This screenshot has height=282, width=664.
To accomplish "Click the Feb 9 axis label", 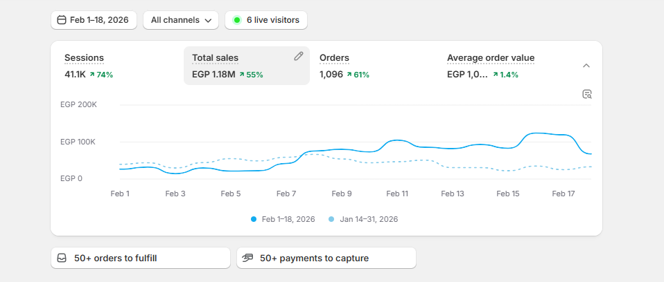I will (x=342, y=194).
